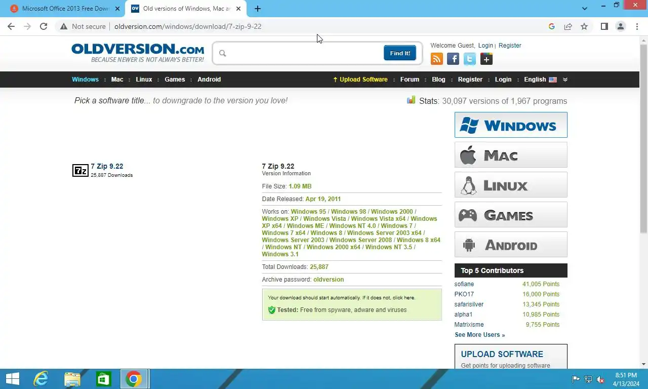Open Windows Start button
This screenshot has height=389, width=648.
[13, 379]
